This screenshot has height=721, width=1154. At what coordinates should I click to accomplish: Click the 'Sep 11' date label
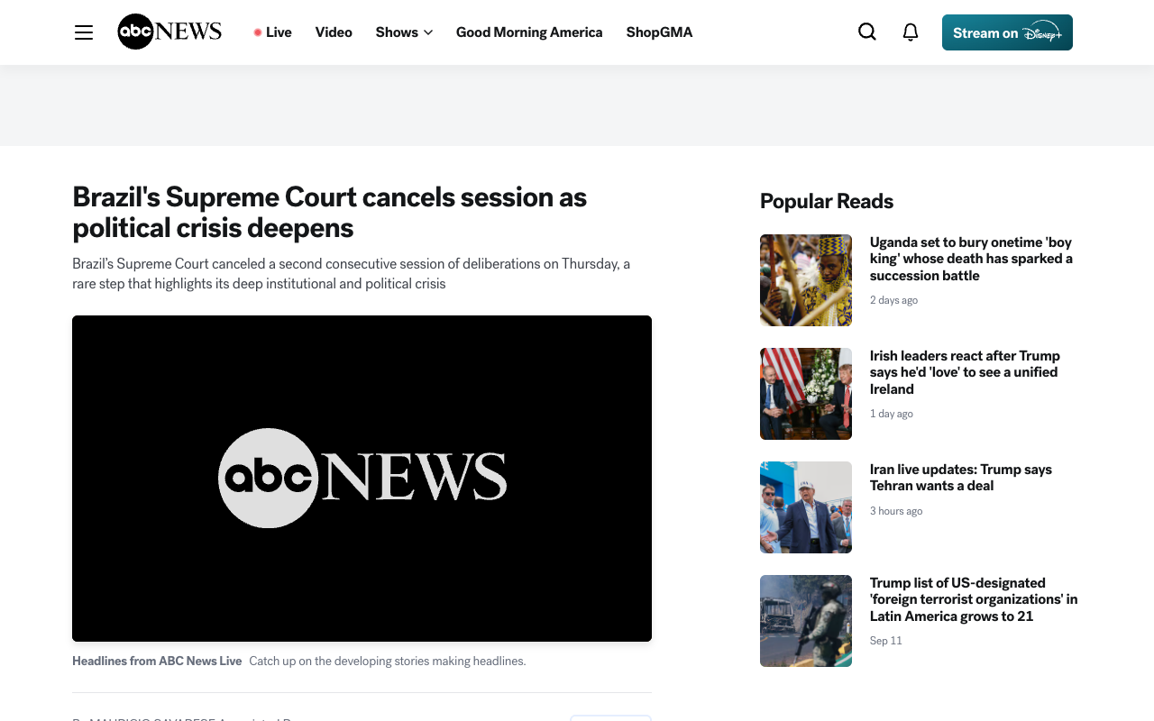886,641
